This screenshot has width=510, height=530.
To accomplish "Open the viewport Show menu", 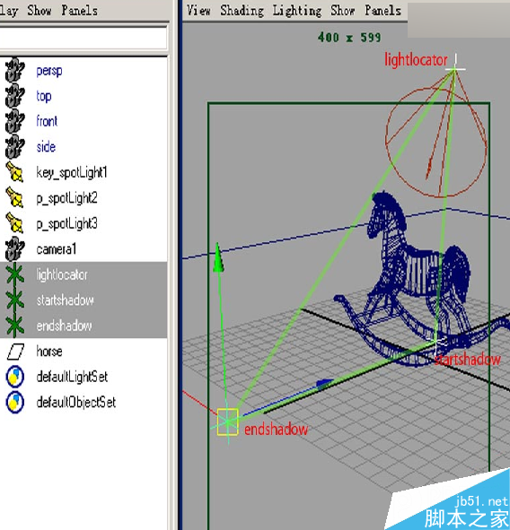I will (x=342, y=11).
